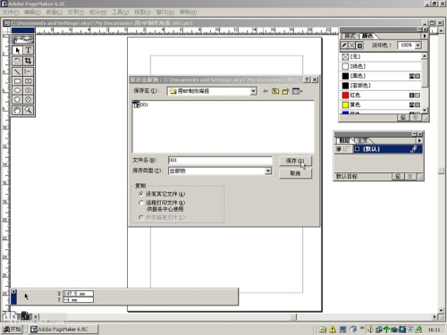Select the Constrained-line tool

pyautogui.click(x=28, y=71)
